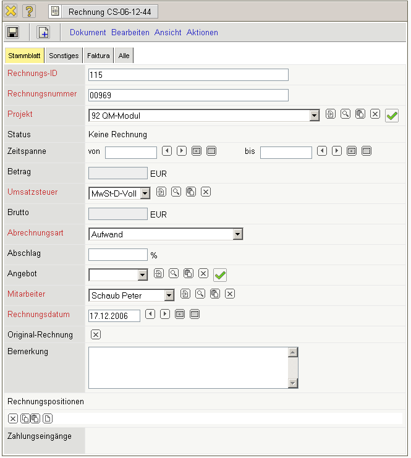The height and width of the screenshot is (458, 411).
Task: Click the magnifier icon beside Umsatzsteuer
Action: tap(176, 192)
